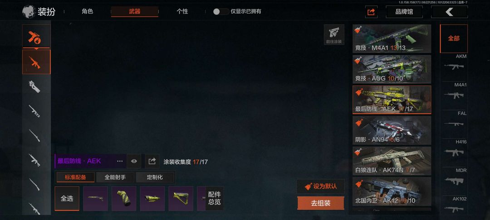Click the share icon beside 品牌馆

point(371,12)
